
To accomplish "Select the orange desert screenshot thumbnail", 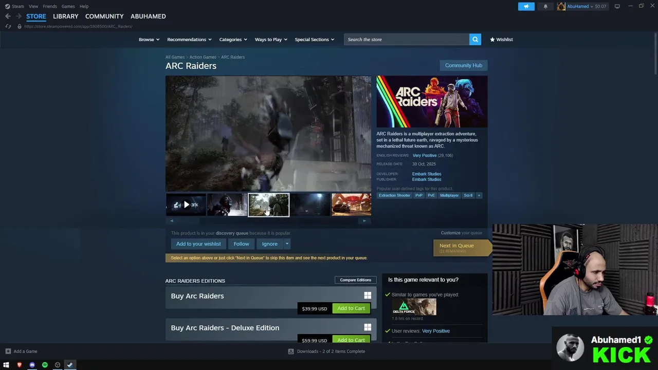I will point(351,205).
